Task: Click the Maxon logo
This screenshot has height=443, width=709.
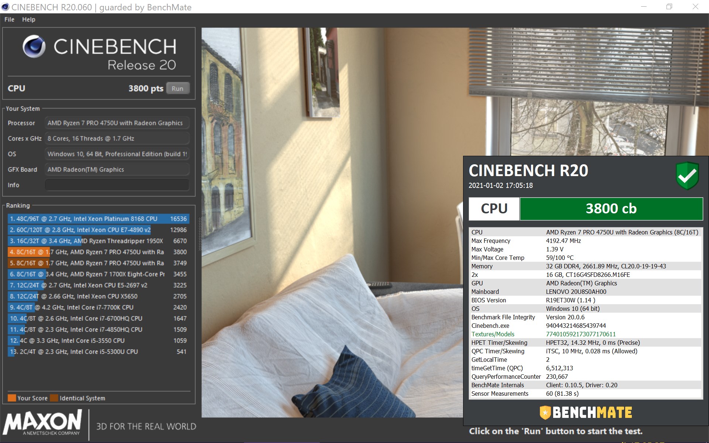Action: (x=43, y=422)
